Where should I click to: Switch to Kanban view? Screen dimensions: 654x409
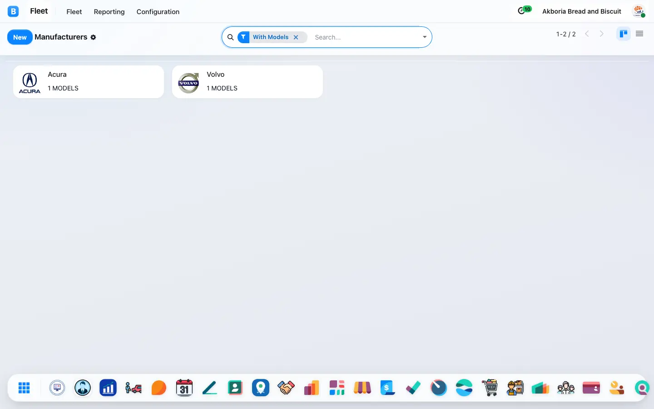[624, 34]
